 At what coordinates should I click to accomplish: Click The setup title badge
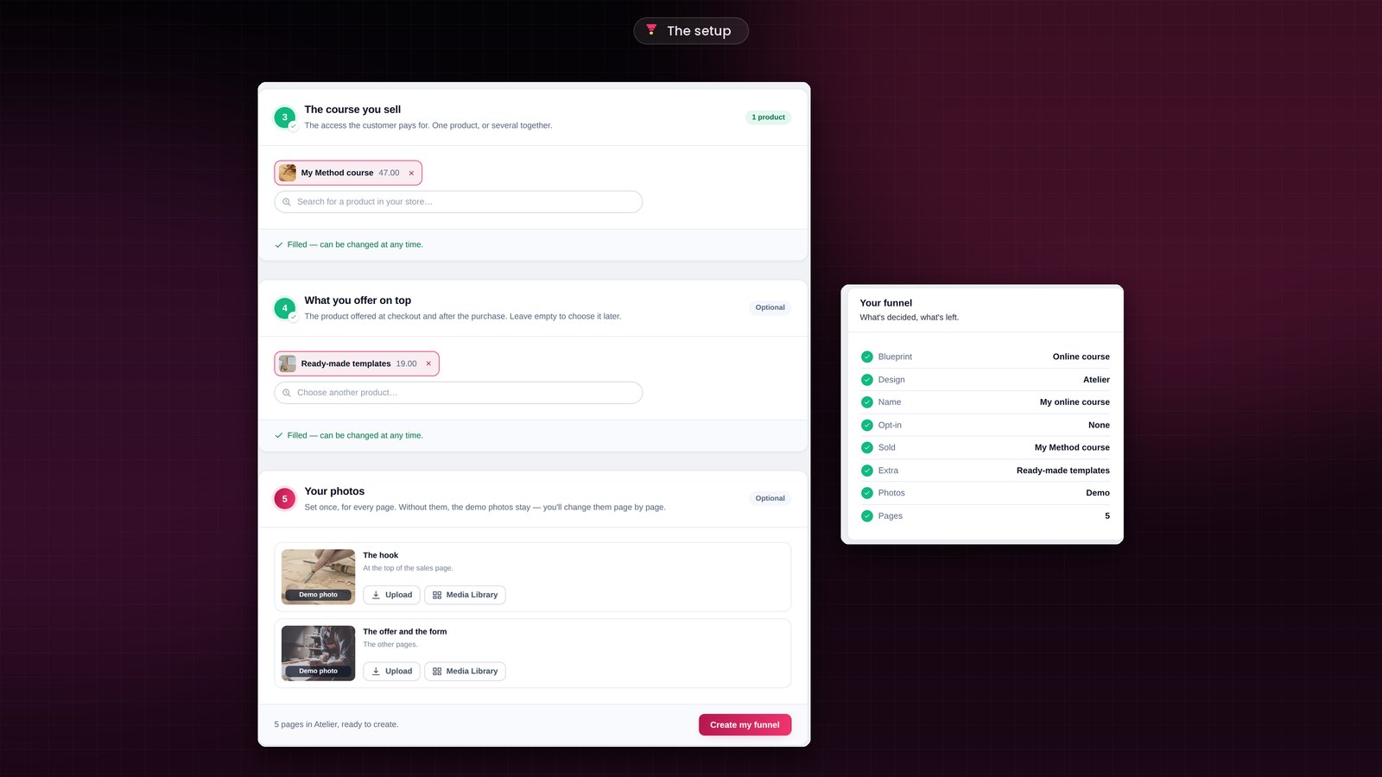coord(691,31)
